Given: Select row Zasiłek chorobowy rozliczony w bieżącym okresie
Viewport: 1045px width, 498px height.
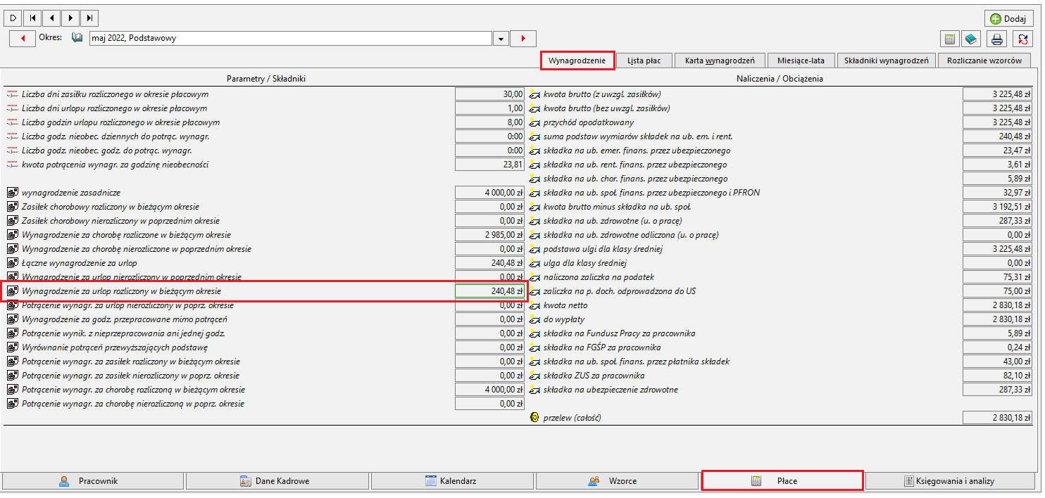Looking at the screenshot, I should coord(265,206).
